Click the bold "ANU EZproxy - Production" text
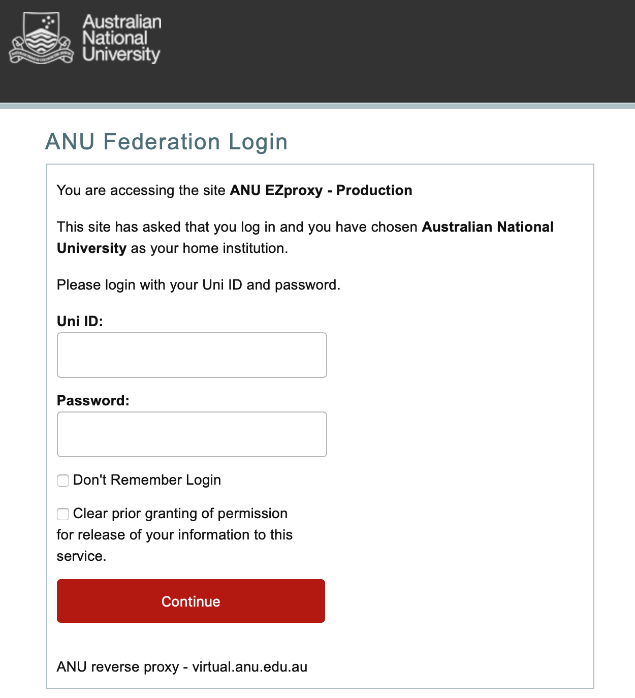 point(321,190)
